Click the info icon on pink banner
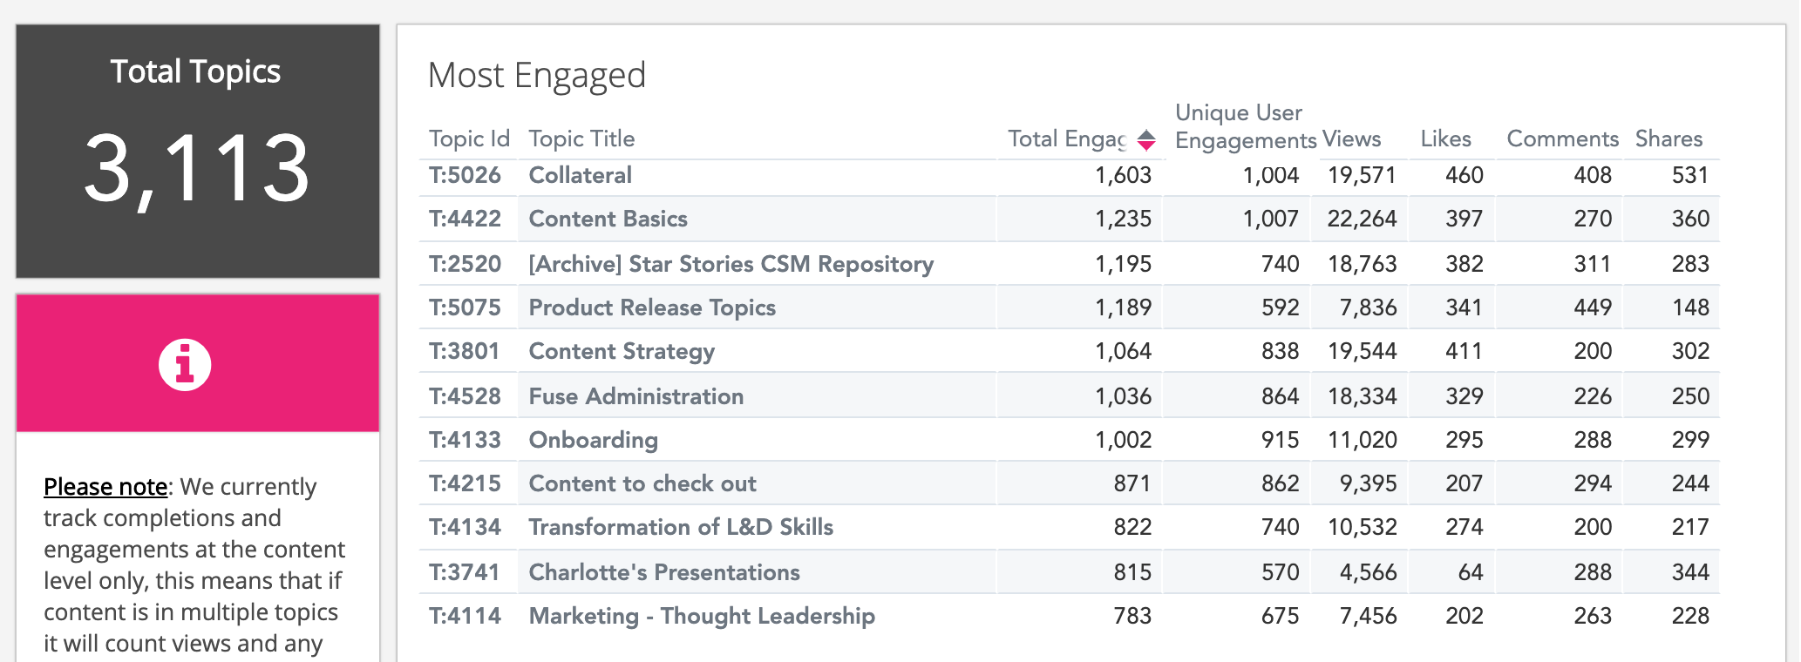 [x=185, y=364]
